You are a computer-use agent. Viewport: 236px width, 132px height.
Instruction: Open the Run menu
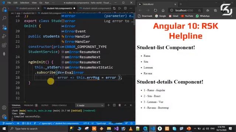click(47, 3)
